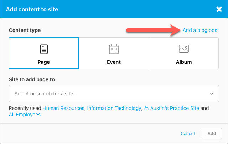Pick Human Resources from recently used sites

(x=63, y=108)
